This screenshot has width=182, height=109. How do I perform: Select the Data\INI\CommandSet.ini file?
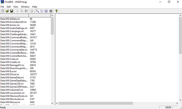coord(14,50)
